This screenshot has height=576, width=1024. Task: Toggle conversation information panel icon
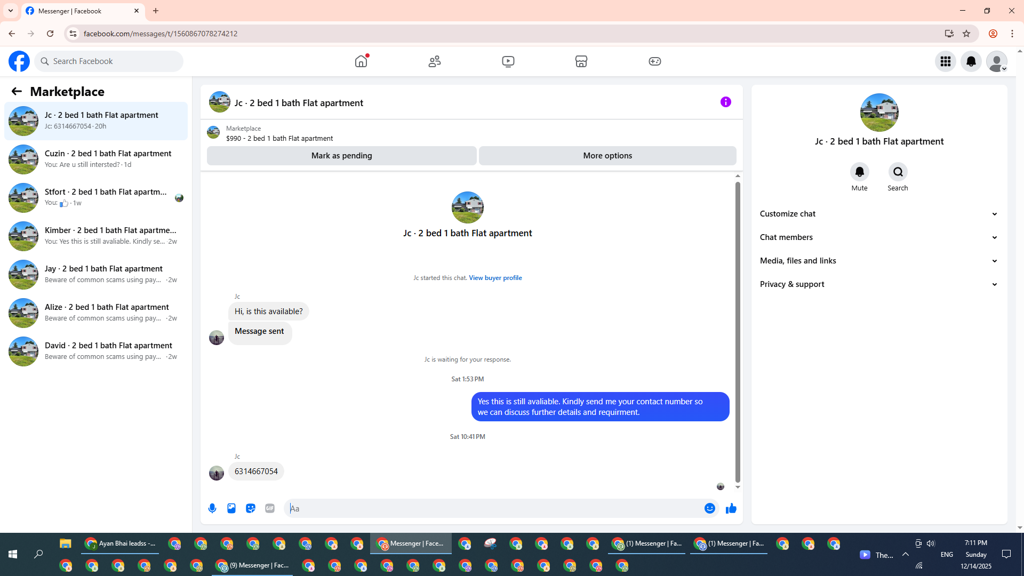[x=725, y=102]
